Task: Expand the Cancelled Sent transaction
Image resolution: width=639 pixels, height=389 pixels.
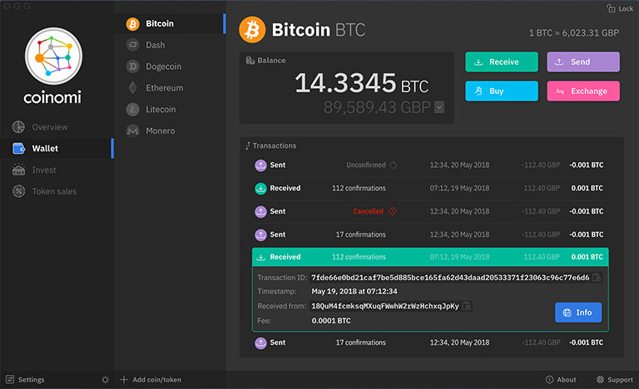Action: pos(429,211)
